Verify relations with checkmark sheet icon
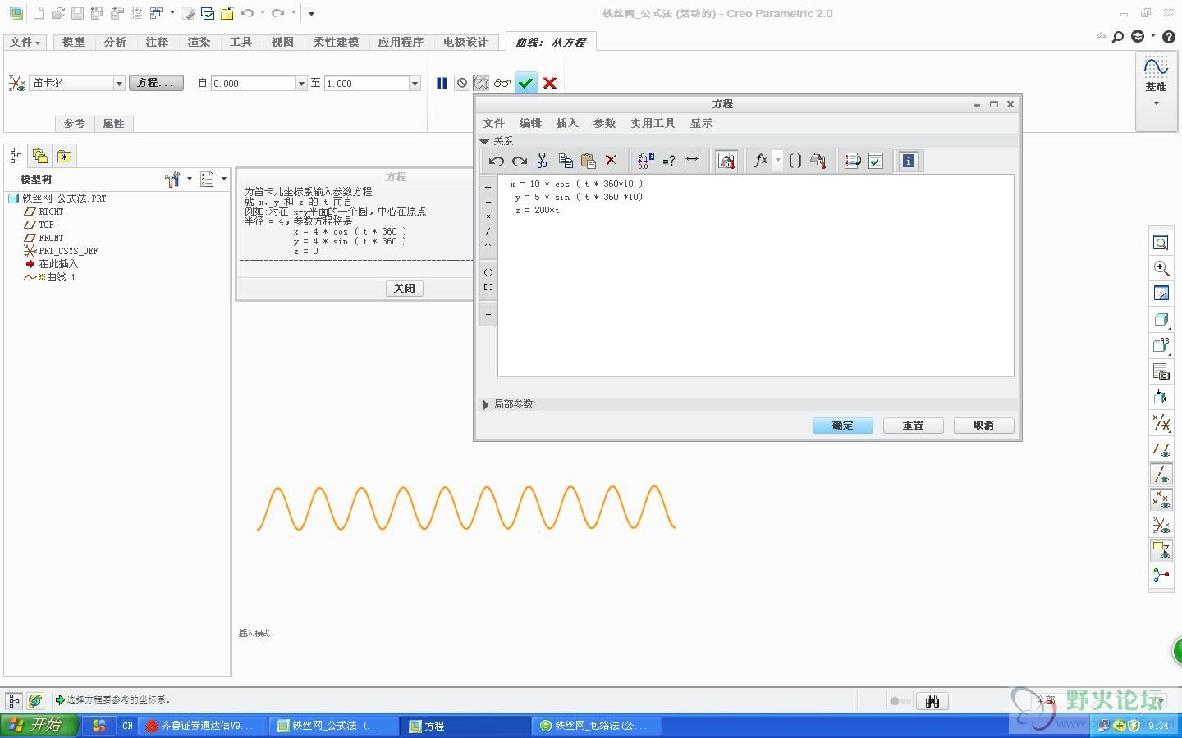This screenshot has height=738, width=1182. point(876,161)
